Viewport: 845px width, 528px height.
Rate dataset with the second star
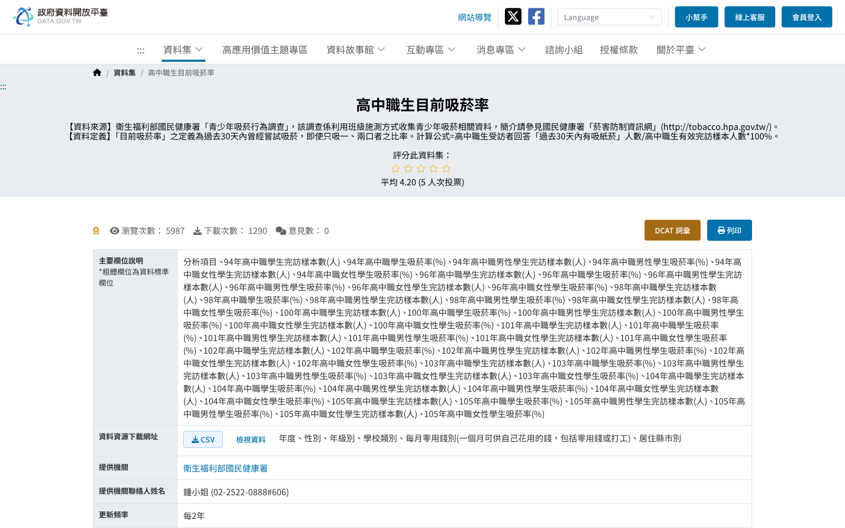[x=408, y=168]
